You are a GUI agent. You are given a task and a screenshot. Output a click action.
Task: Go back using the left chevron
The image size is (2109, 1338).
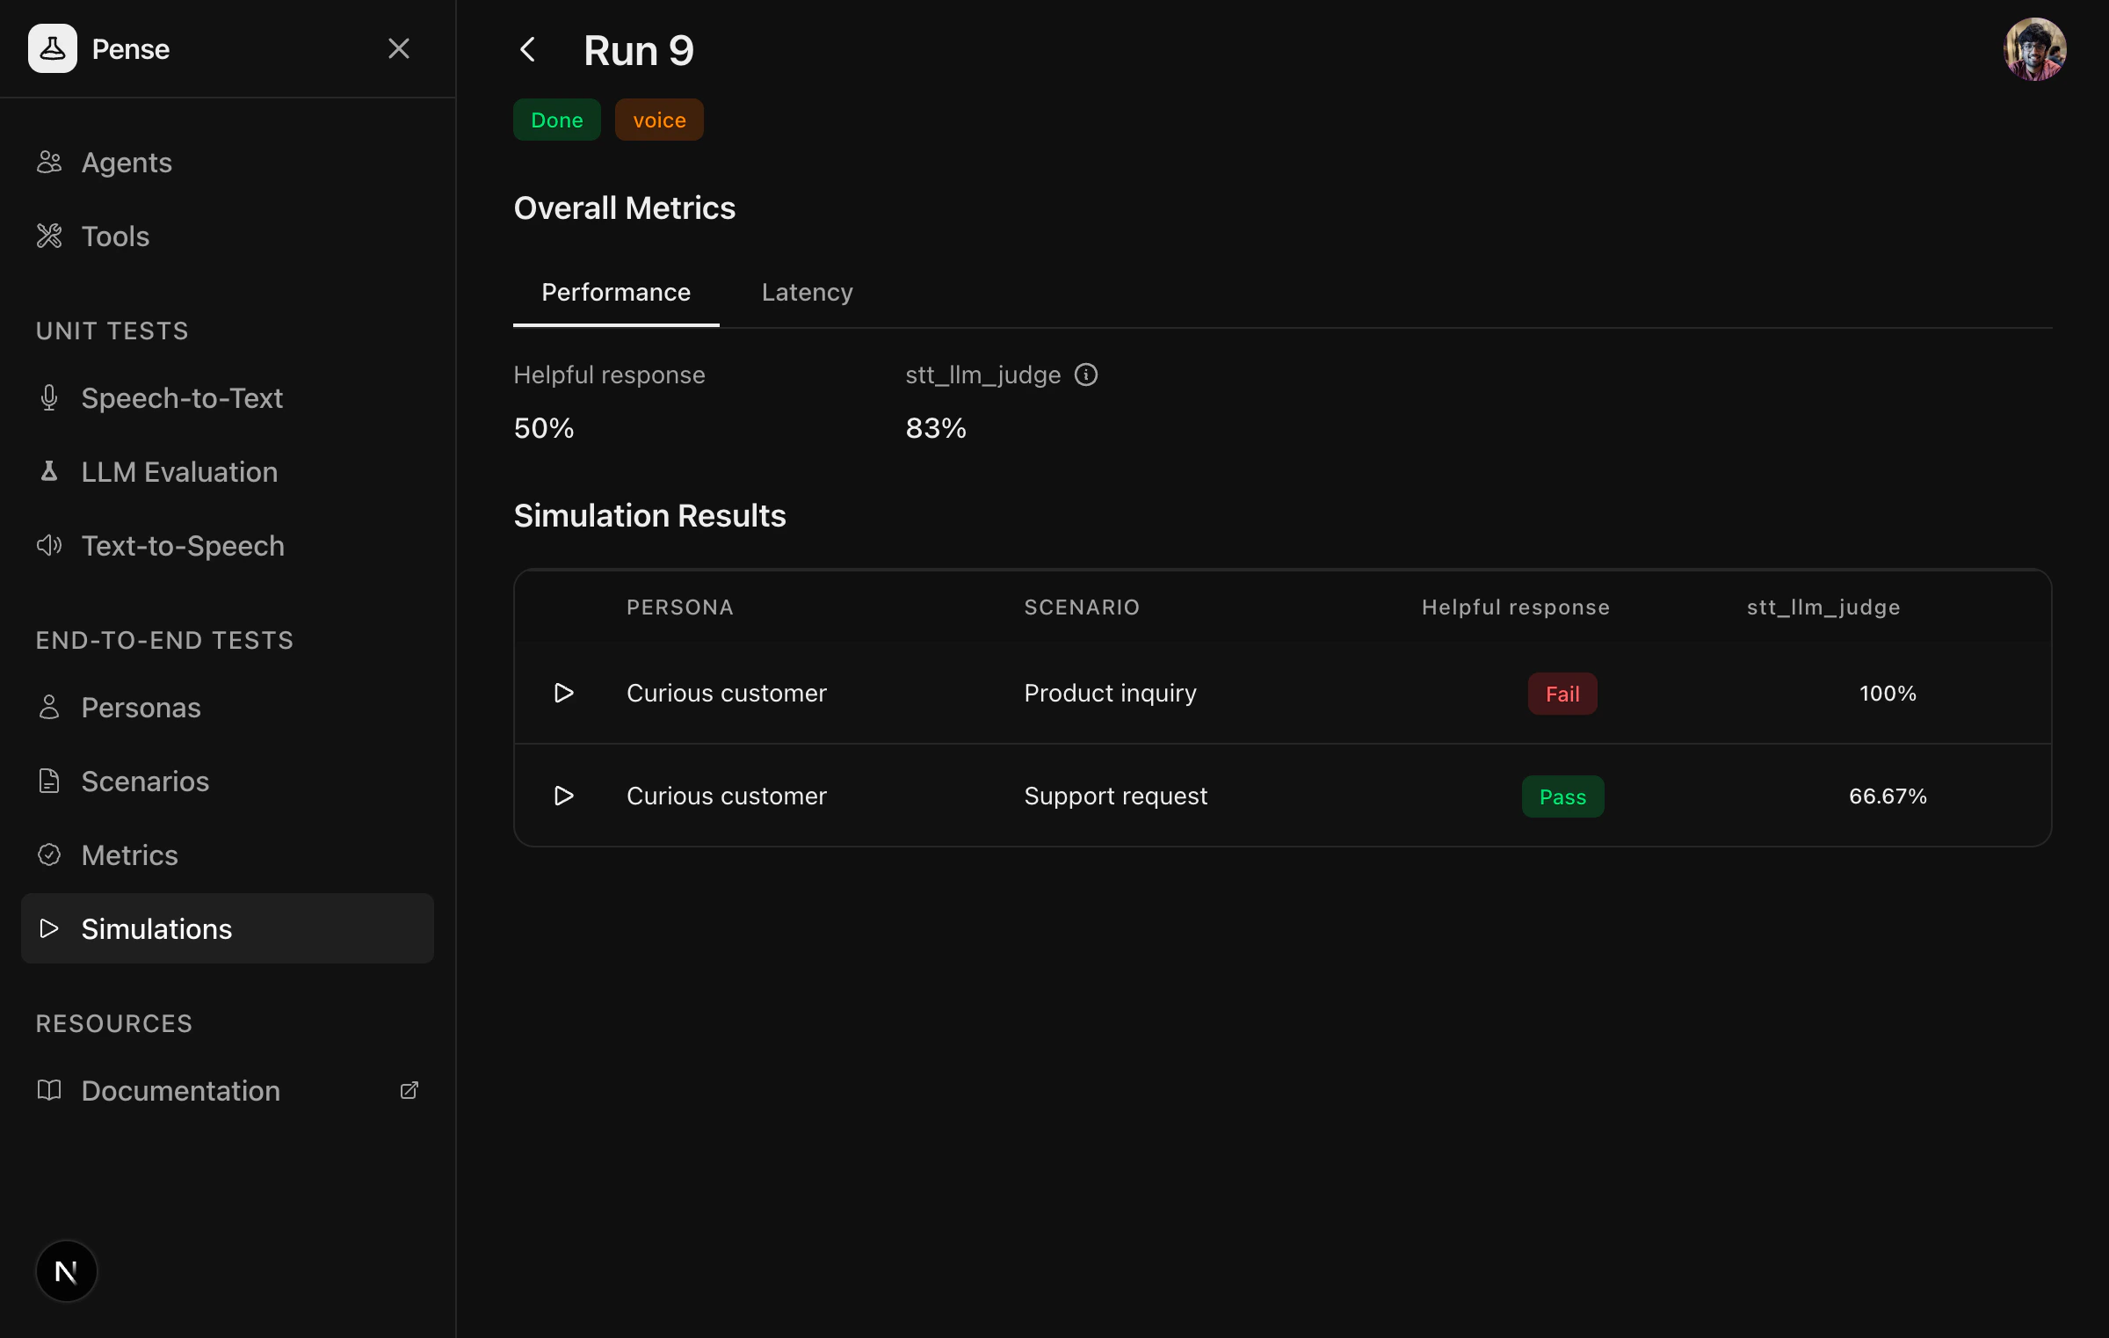(x=527, y=50)
